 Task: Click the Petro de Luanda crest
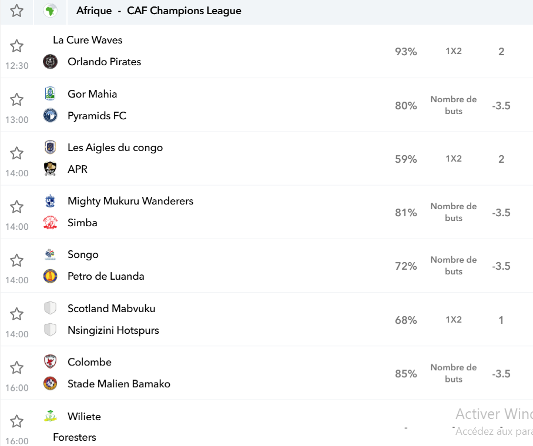pyautogui.click(x=50, y=276)
